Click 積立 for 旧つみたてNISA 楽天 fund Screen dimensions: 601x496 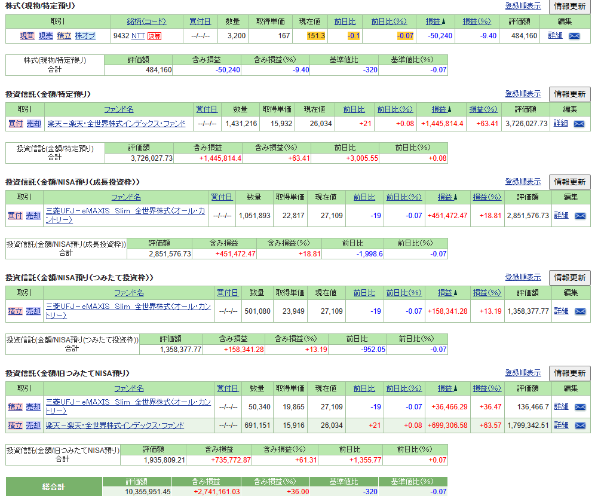pyautogui.click(x=16, y=425)
